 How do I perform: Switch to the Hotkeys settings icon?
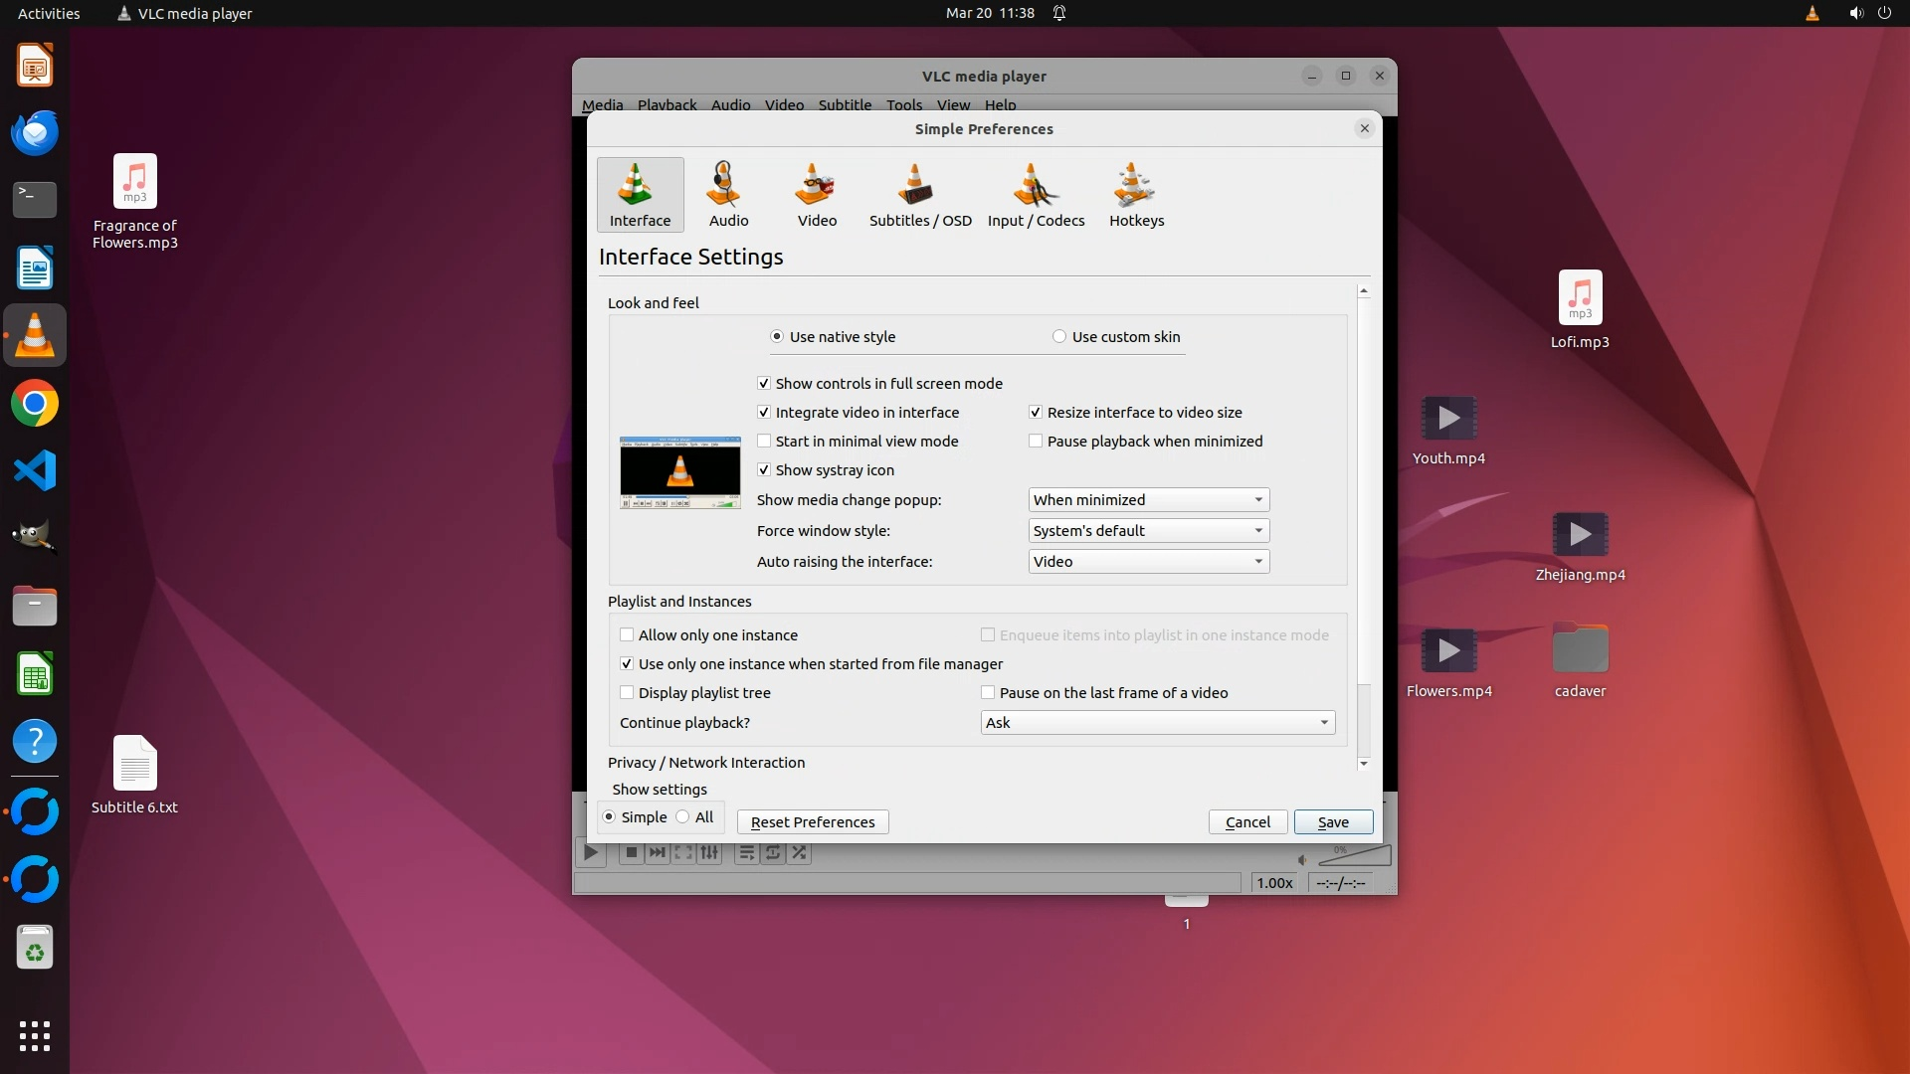click(x=1136, y=195)
